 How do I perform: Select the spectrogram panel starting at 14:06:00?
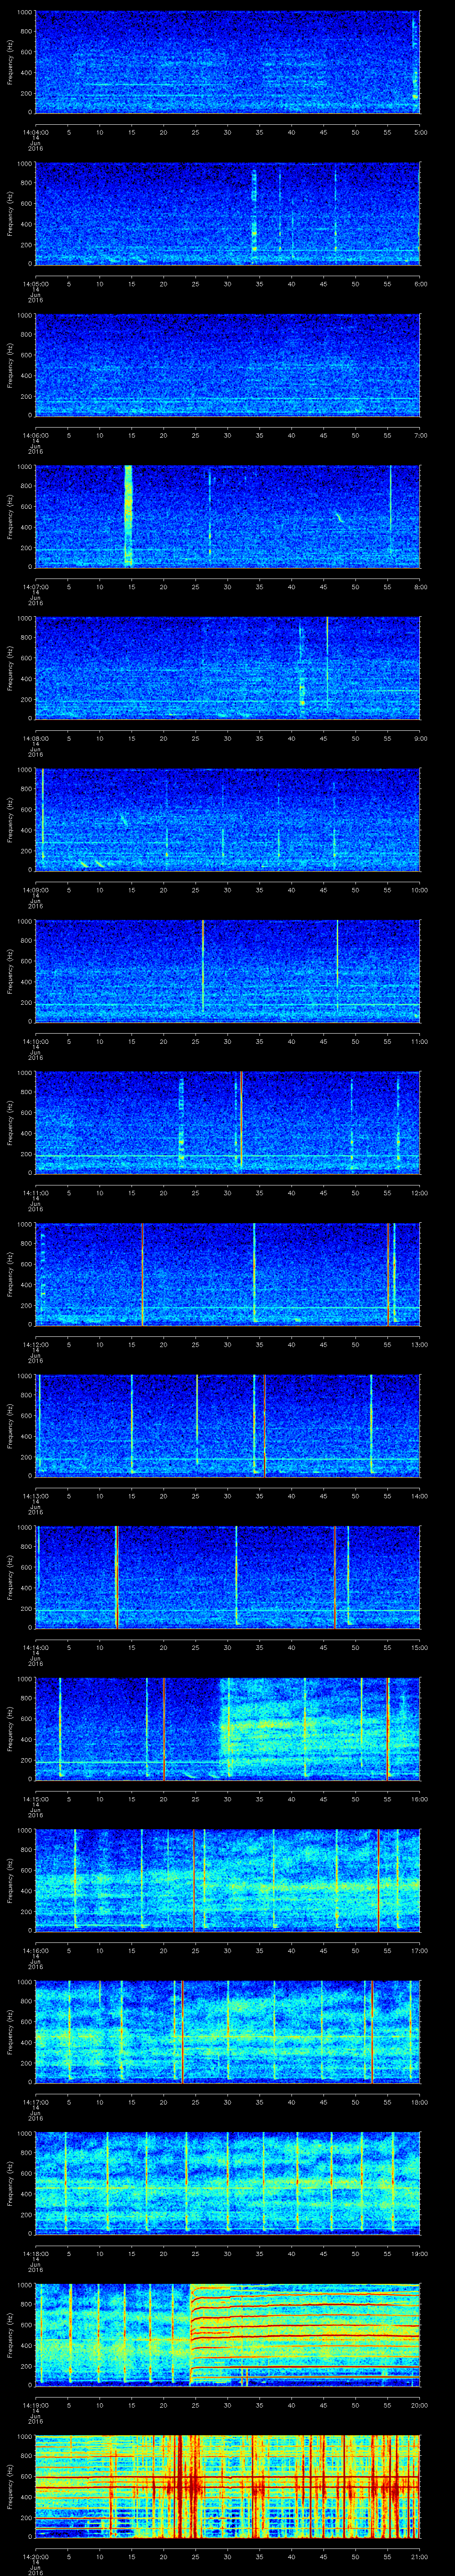pos(227,365)
